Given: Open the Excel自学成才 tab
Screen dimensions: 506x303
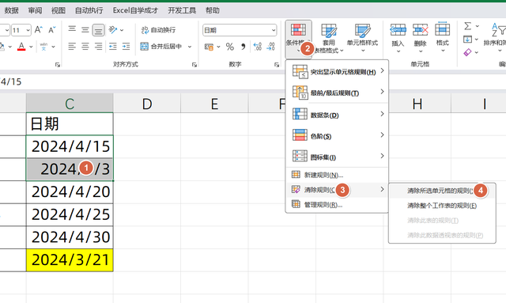Looking at the screenshot, I should click(135, 10).
